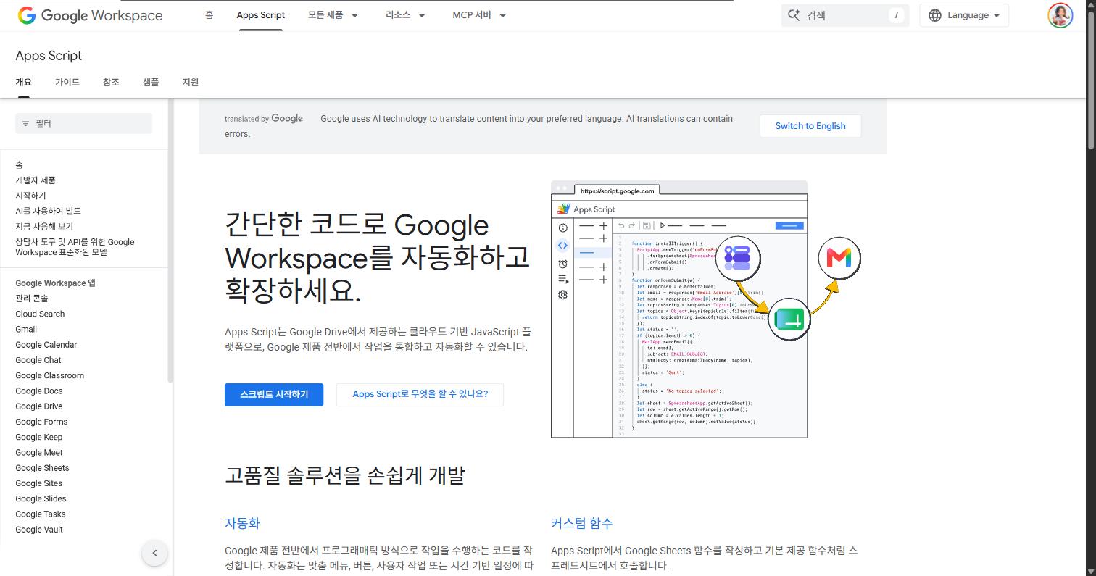Open Google Tasks in sidebar
The image size is (1096, 576).
coord(41,514)
